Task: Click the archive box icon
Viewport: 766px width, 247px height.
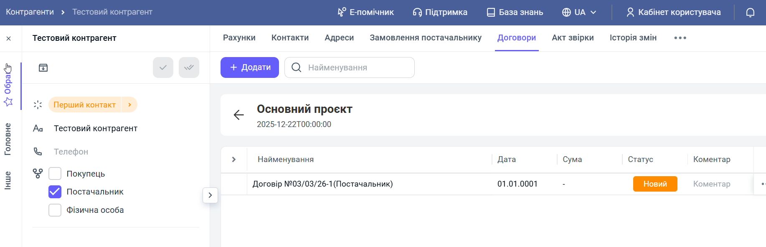Action: click(43, 68)
